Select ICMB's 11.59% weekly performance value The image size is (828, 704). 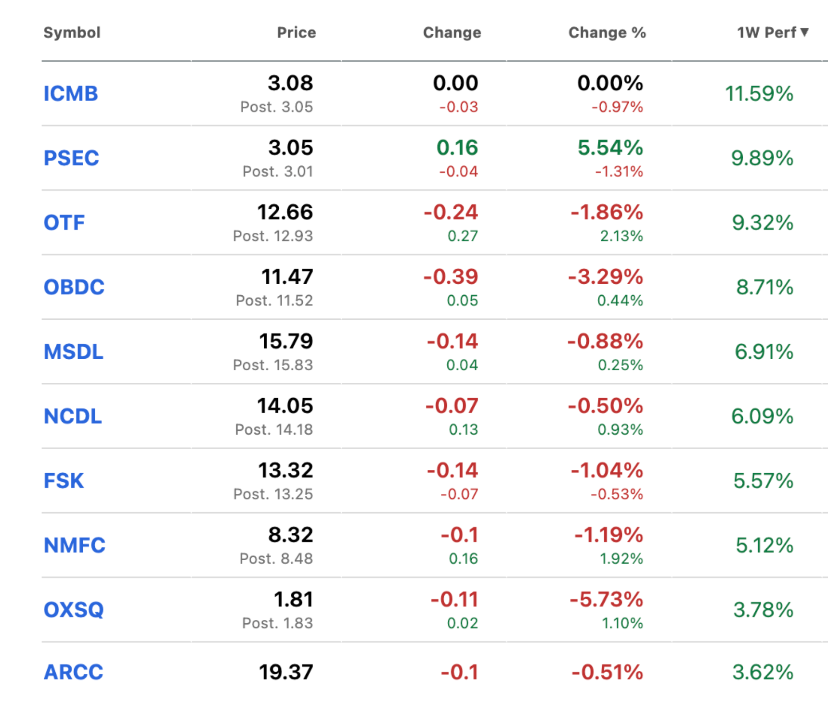click(x=759, y=93)
